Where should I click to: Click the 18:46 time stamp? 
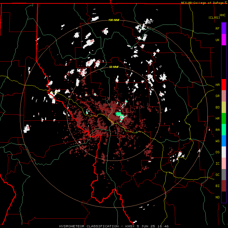pos(163,226)
